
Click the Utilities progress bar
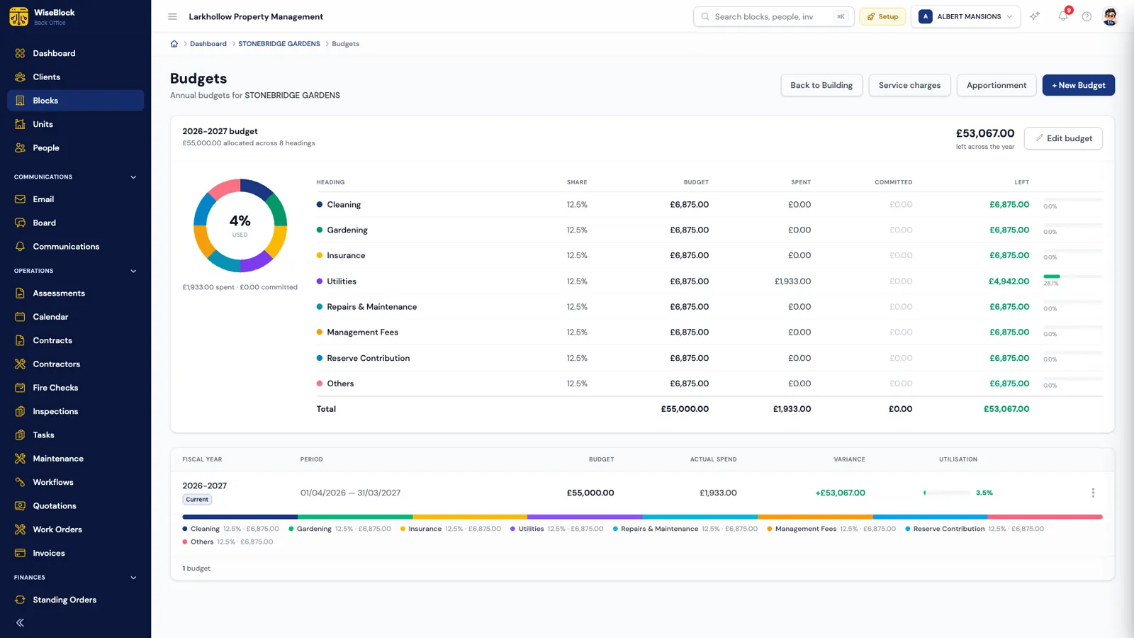point(1072,276)
